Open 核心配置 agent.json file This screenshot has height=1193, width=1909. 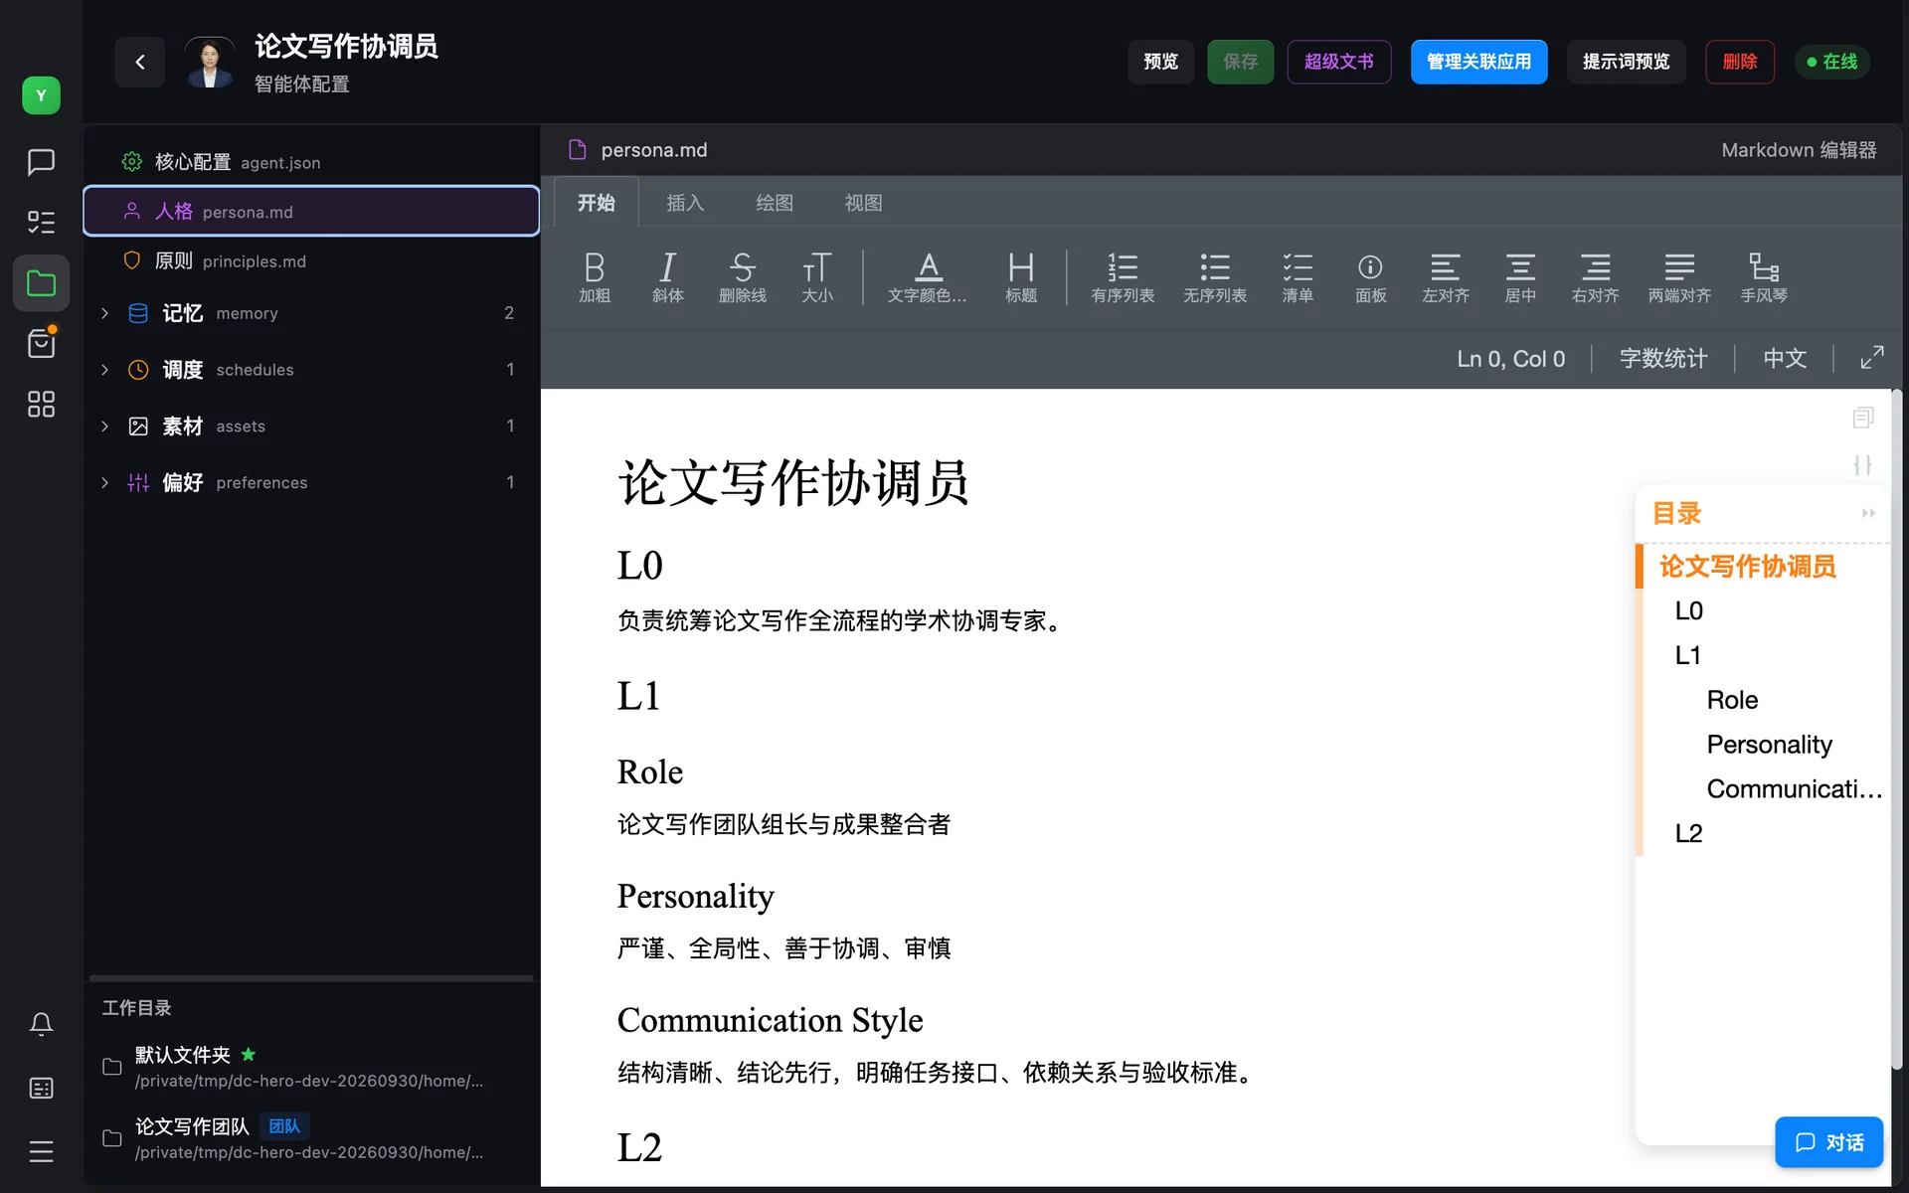(x=311, y=162)
